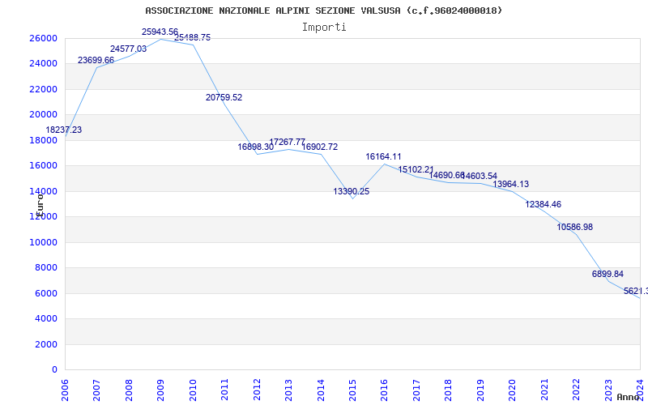Click the 0 y-axis tick label

pos(54,370)
